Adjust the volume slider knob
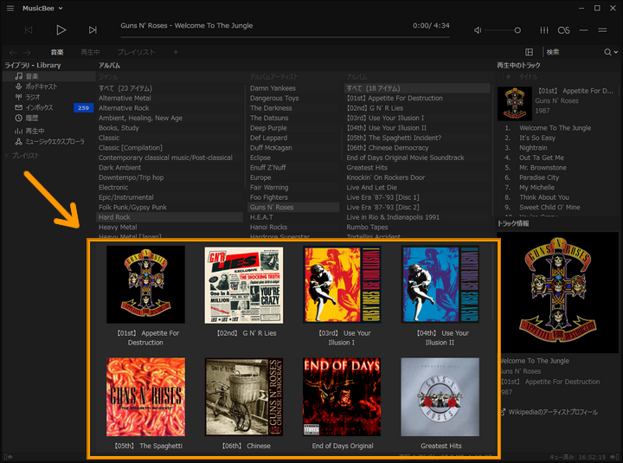 (x=517, y=30)
